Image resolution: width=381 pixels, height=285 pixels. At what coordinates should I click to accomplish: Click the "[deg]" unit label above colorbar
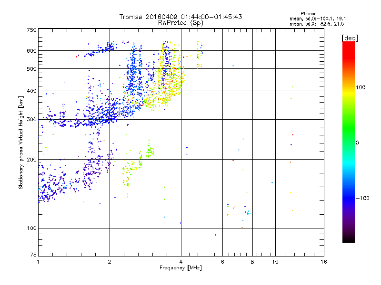click(350, 38)
